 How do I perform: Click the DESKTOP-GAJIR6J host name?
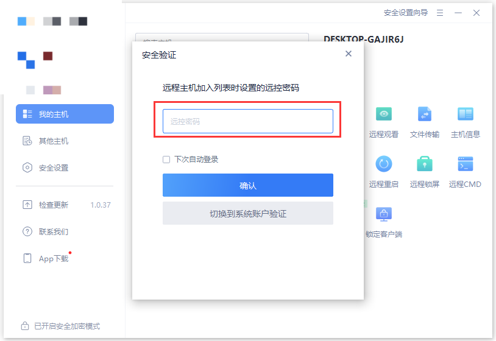tap(363, 39)
